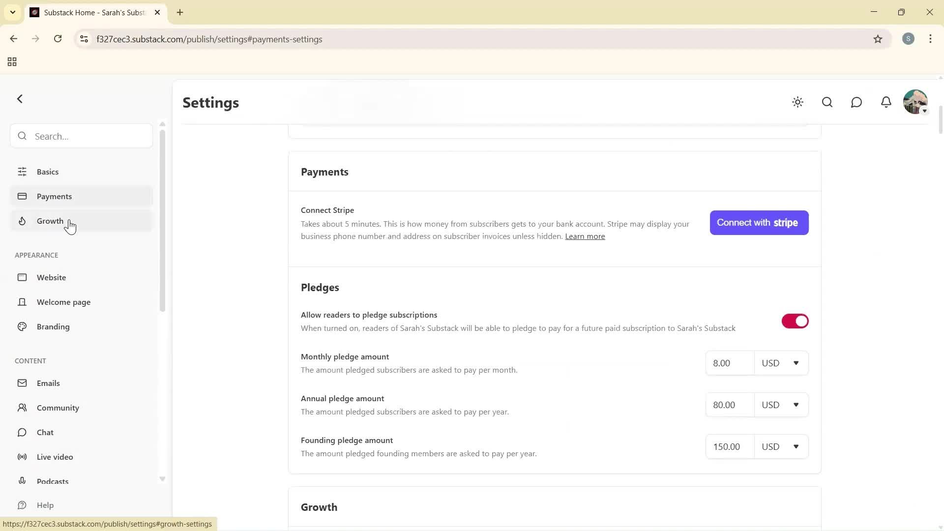Viewport: 944px width, 531px height.
Task: Open notifications with the bell icon
Action: coord(886,102)
